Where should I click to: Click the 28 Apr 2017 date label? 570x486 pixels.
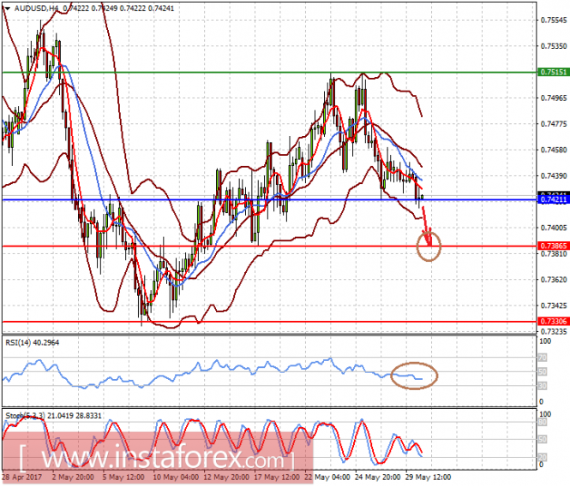tap(23, 476)
